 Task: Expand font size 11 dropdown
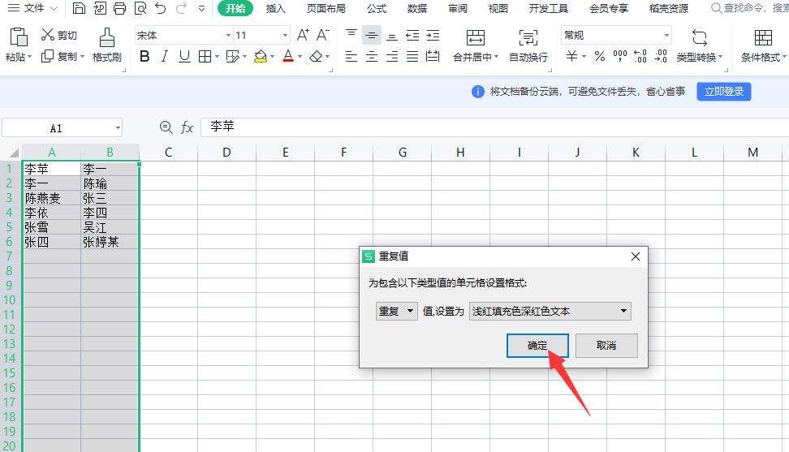coord(285,35)
